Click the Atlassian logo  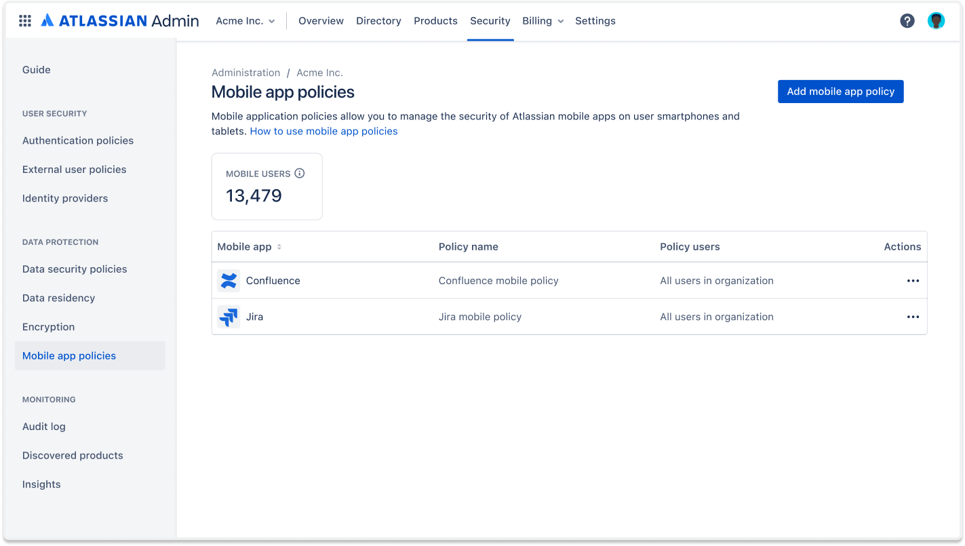pos(47,20)
